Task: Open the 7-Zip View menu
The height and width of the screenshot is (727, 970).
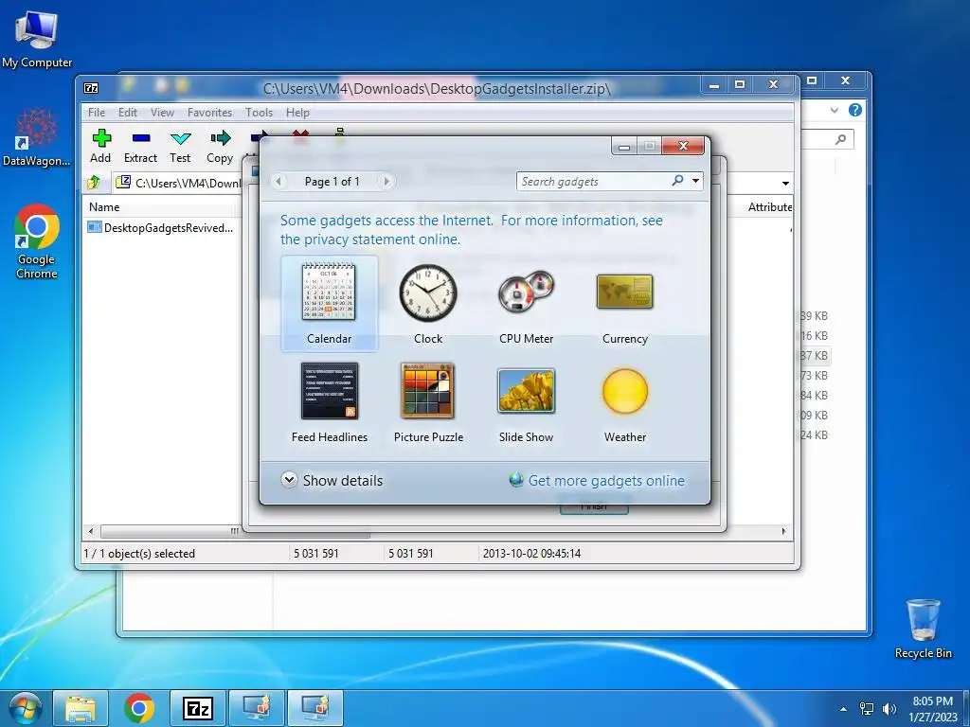Action: pos(162,113)
